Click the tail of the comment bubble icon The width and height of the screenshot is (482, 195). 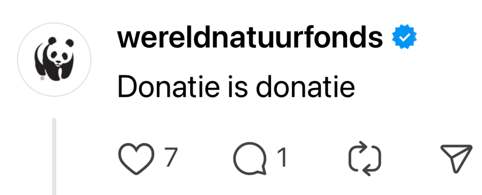tap(262, 171)
